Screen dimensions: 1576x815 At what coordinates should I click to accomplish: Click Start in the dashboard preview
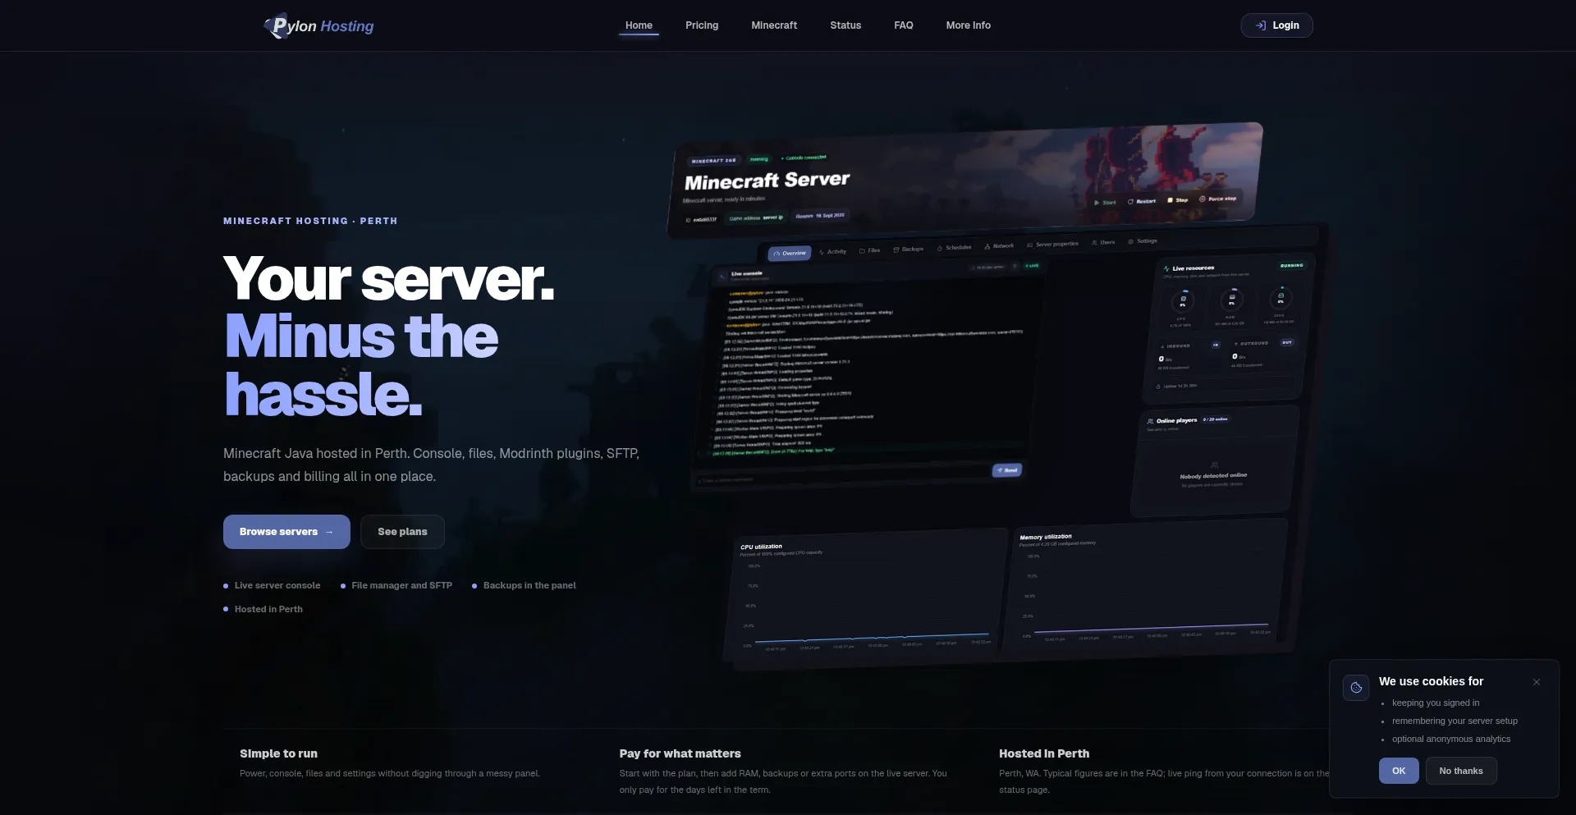[1105, 202]
